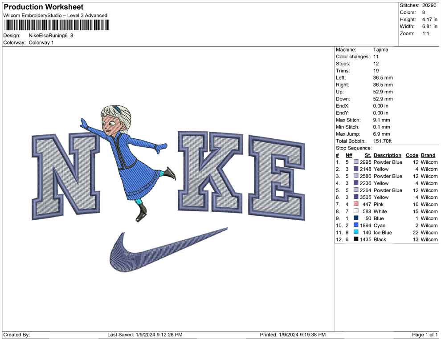Click the White color swatch
The height and width of the screenshot is (339, 441).
pyautogui.click(x=356, y=211)
